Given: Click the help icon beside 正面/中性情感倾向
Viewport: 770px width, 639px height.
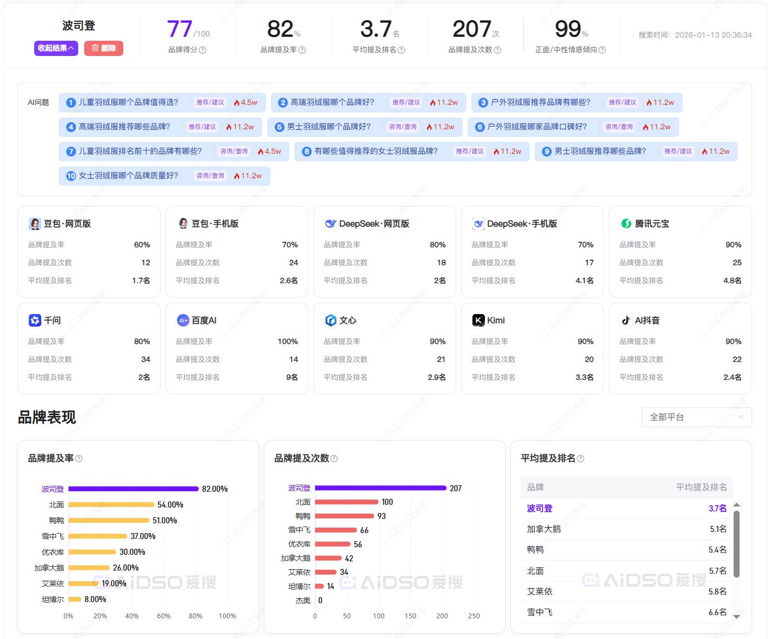Looking at the screenshot, I should click(x=602, y=50).
